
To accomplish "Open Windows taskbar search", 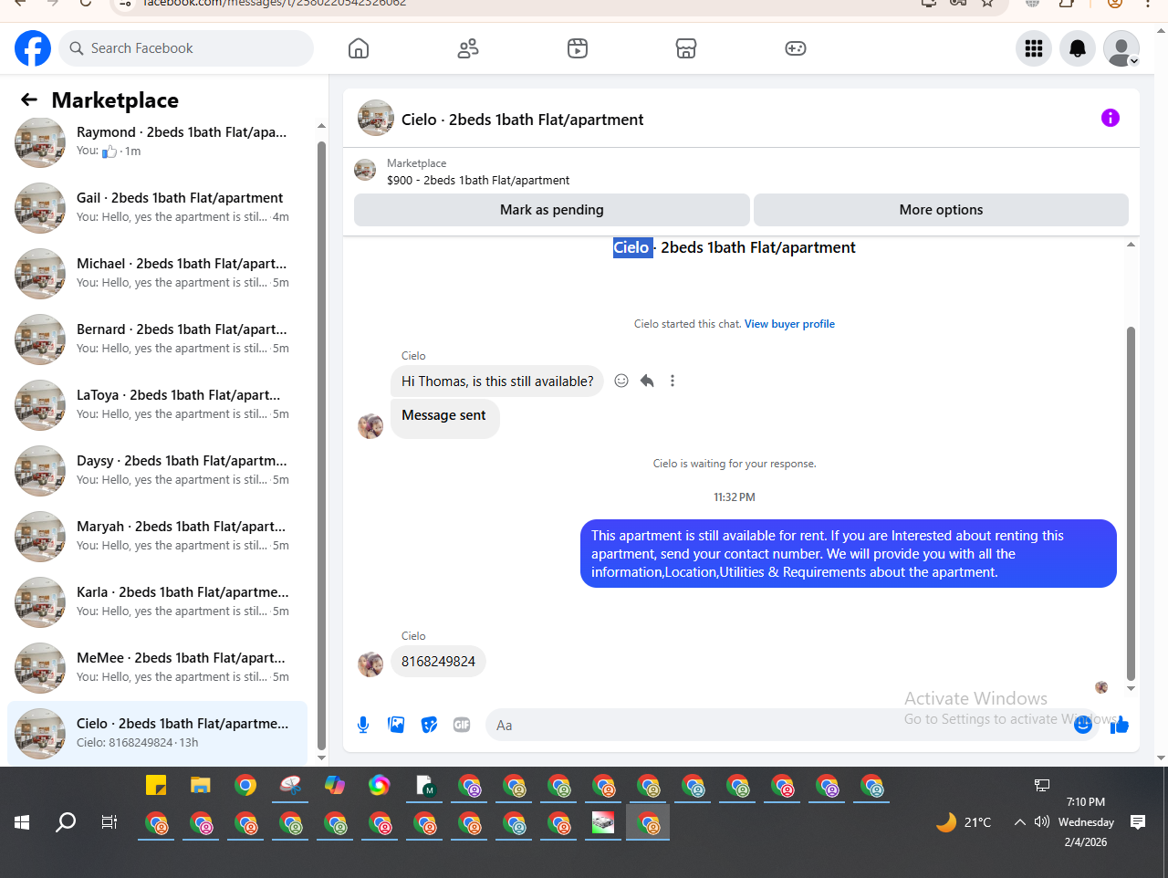I will pos(66,822).
